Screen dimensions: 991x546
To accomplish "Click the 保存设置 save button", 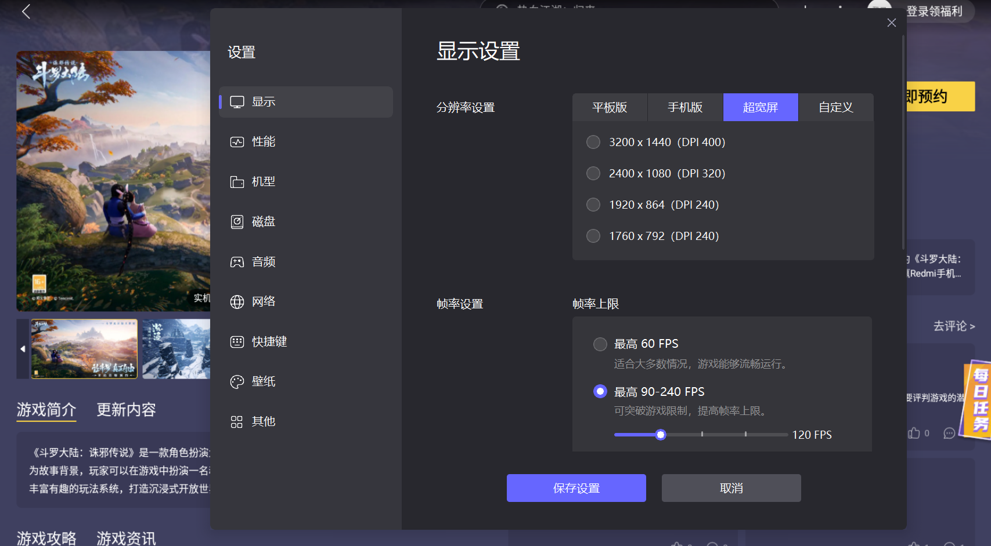I will point(576,488).
